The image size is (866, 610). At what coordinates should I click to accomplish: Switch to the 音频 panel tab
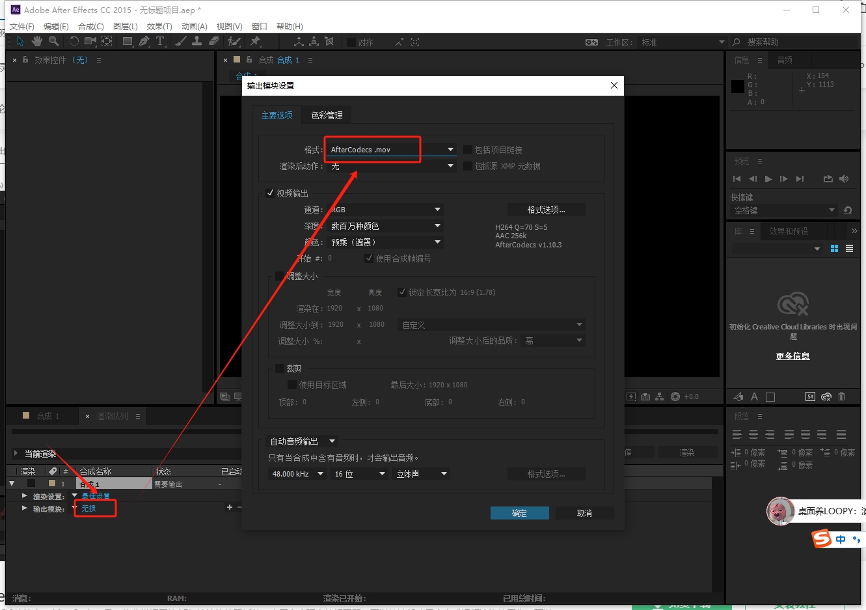click(785, 60)
